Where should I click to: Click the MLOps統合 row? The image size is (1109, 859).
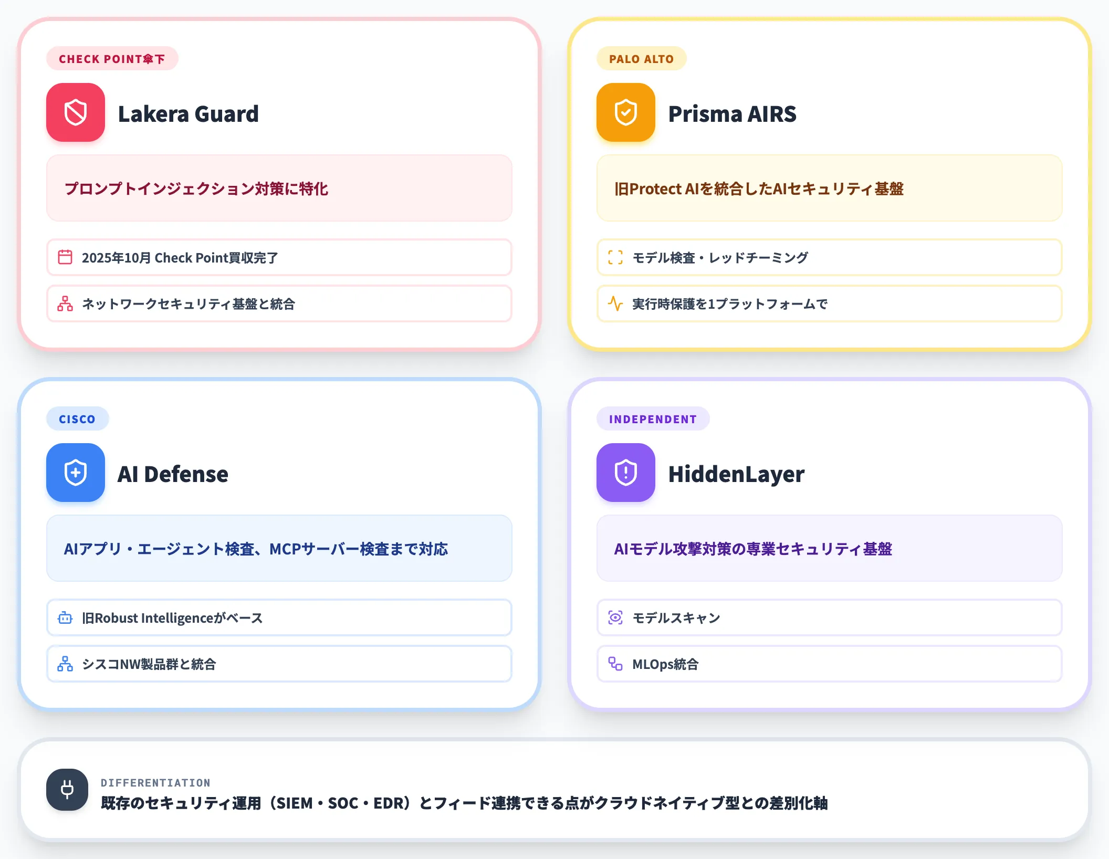point(830,664)
